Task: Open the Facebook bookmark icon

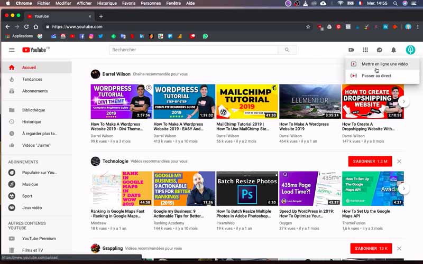Action: click(x=82, y=36)
